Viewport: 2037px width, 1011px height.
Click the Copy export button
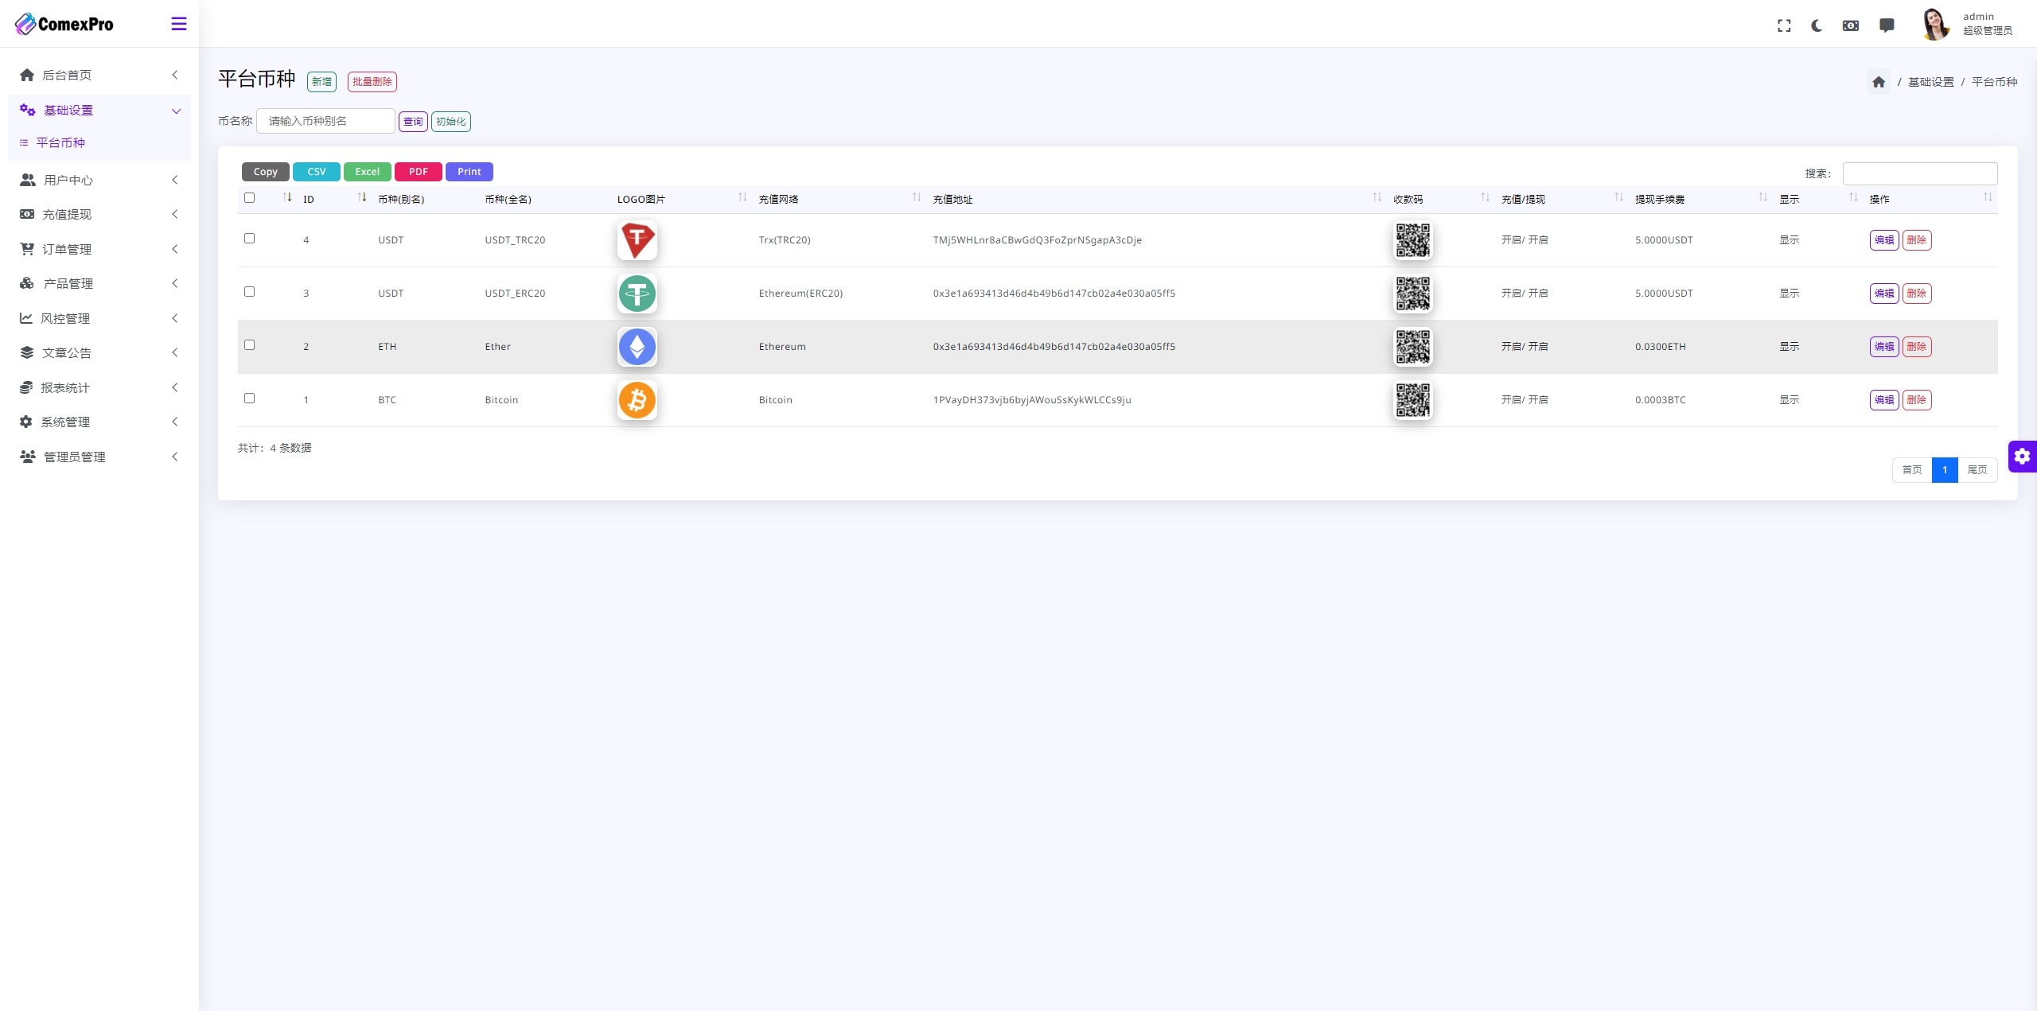265,170
